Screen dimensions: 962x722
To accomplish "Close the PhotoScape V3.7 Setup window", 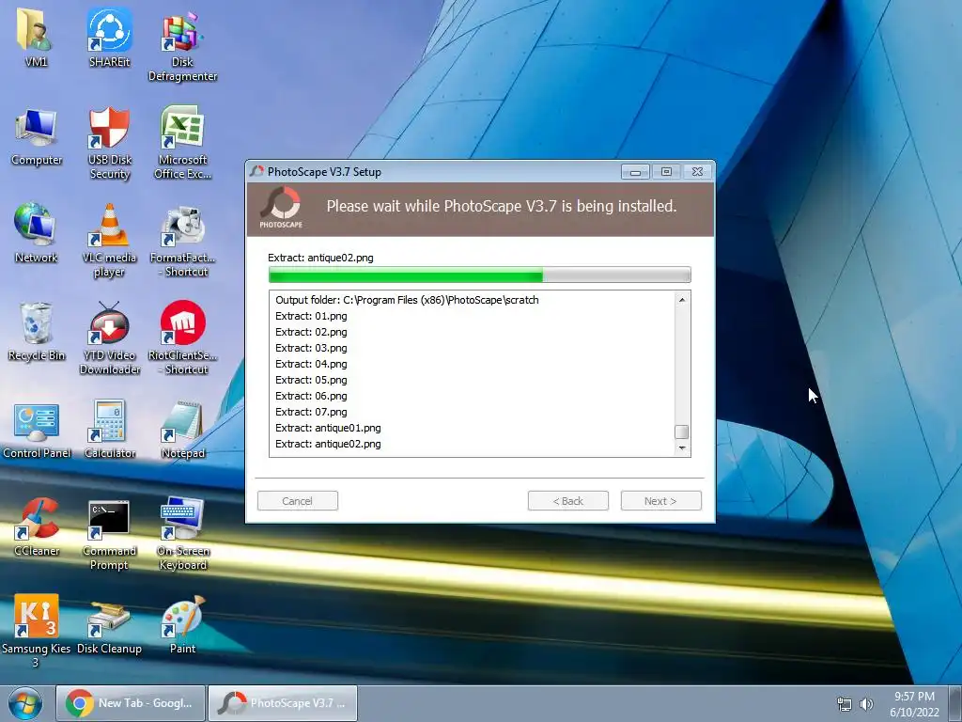I will pyautogui.click(x=698, y=172).
